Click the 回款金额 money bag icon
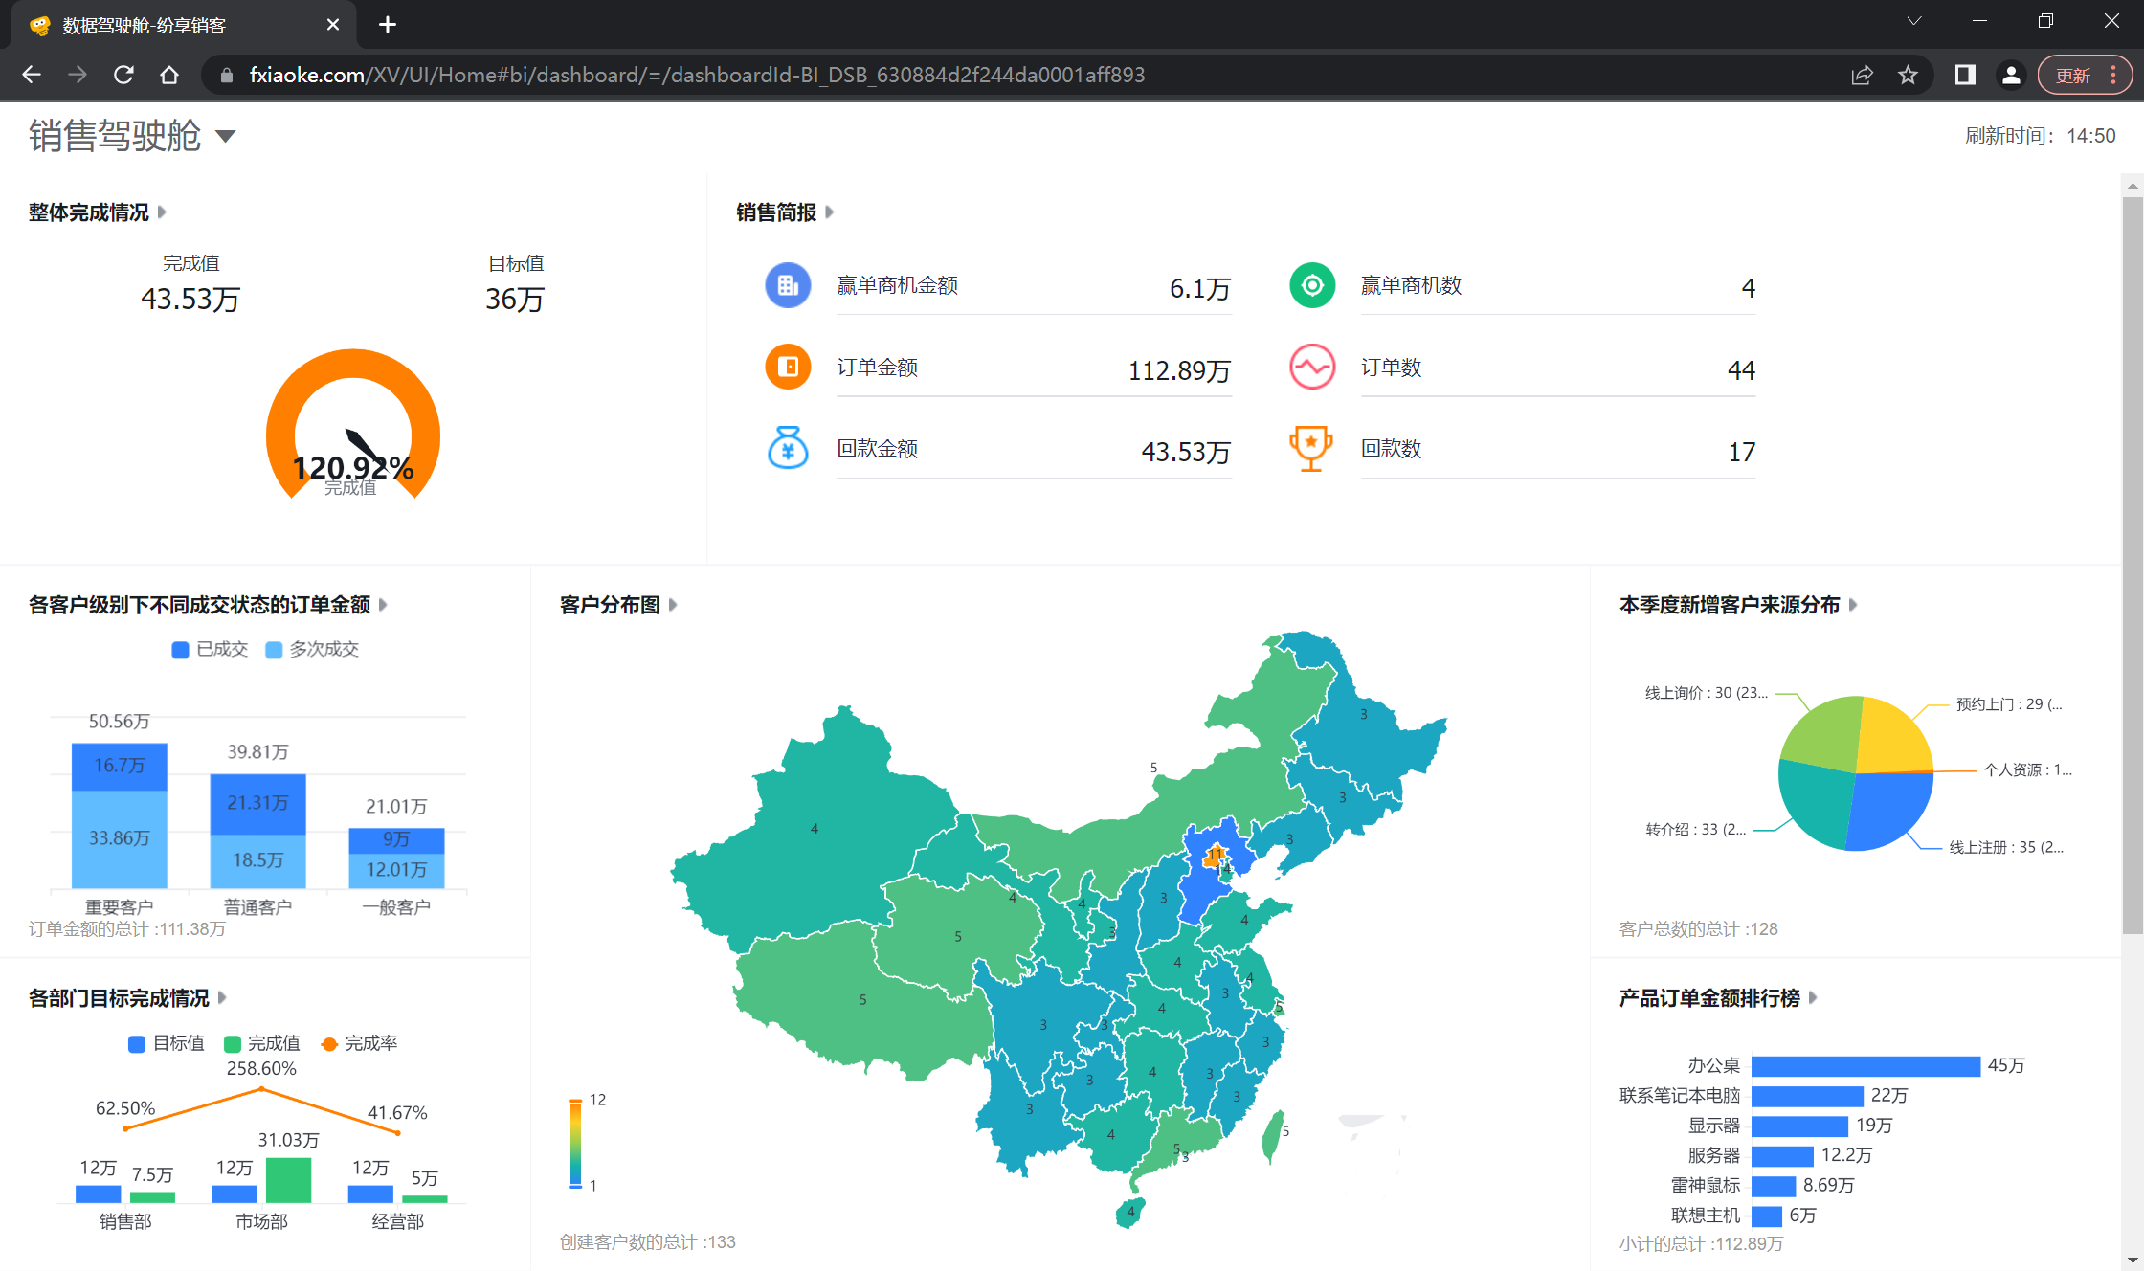The height and width of the screenshot is (1271, 2144). click(x=788, y=448)
